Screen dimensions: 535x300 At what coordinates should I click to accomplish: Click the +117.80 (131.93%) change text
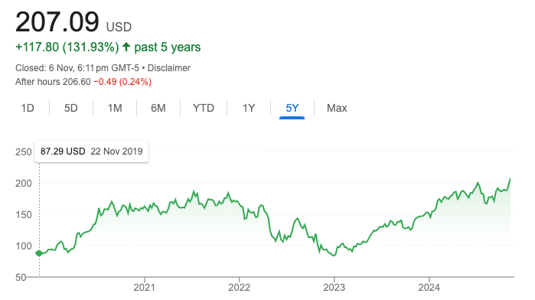[67, 47]
